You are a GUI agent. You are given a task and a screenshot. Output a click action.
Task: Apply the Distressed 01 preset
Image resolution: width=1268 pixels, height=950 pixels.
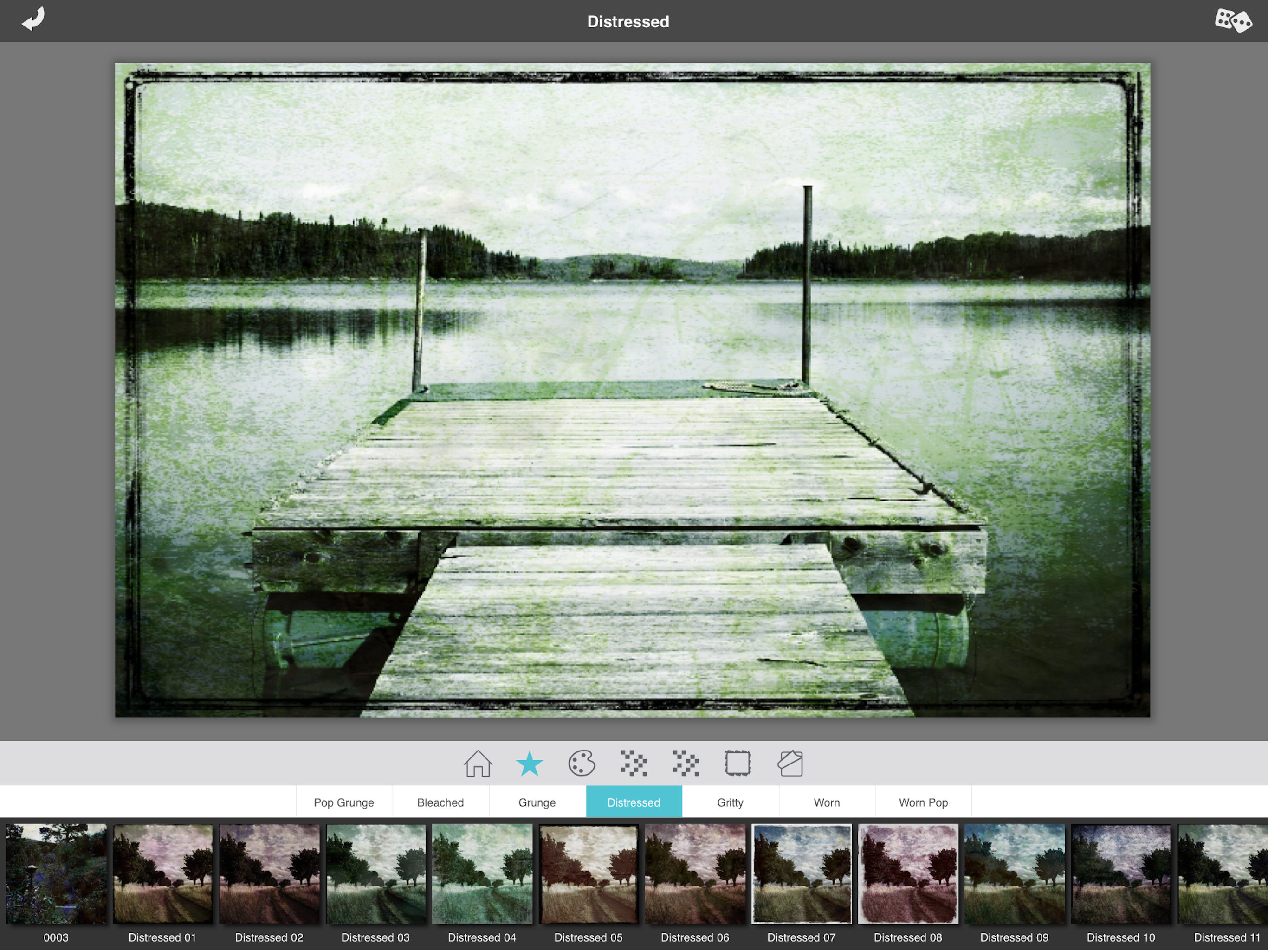[x=162, y=874]
